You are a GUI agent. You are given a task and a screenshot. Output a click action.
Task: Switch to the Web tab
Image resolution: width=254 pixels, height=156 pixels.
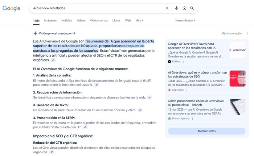coord(128,20)
